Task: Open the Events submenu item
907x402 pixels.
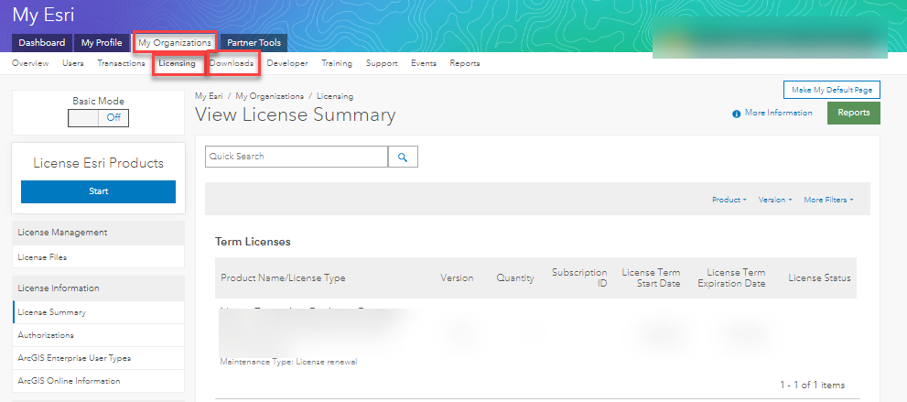Action: 424,63
